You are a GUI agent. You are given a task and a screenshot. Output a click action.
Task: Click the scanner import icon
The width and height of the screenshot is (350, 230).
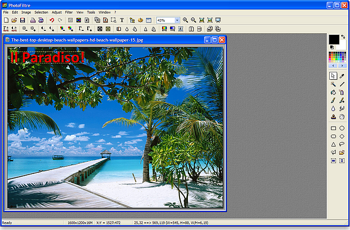coord(41,20)
